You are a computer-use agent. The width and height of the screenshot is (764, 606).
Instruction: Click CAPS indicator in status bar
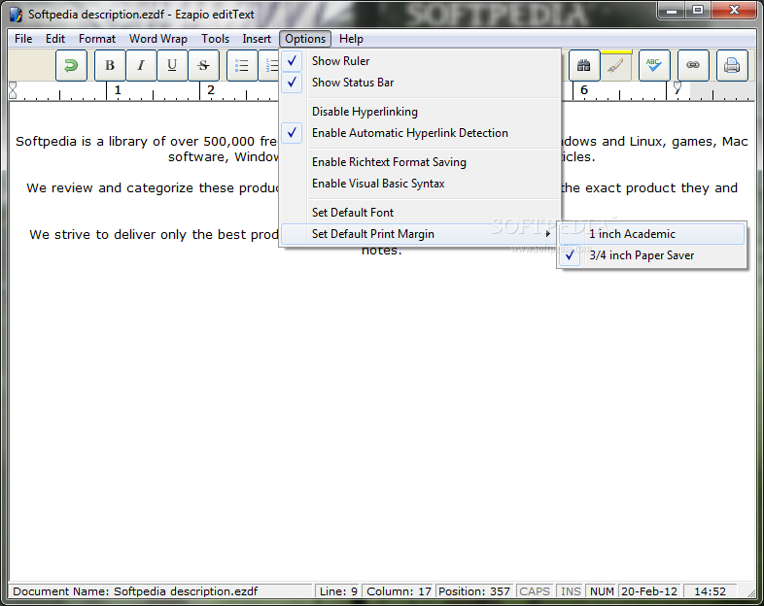pos(534,591)
